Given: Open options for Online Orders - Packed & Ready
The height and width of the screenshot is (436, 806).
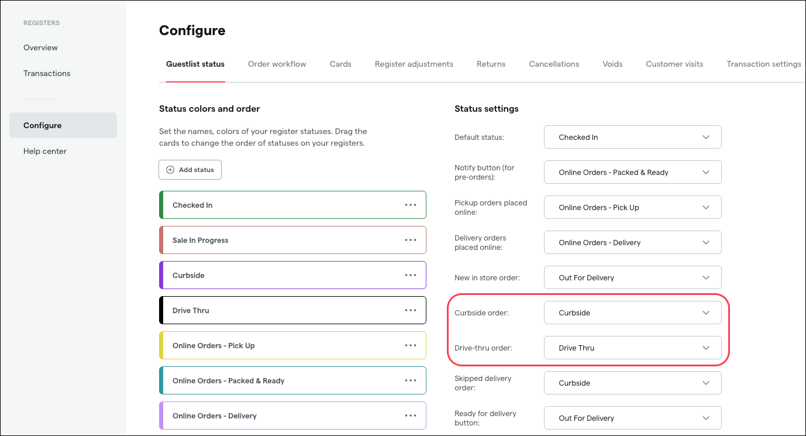Looking at the screenshot, I should (411, 380).
